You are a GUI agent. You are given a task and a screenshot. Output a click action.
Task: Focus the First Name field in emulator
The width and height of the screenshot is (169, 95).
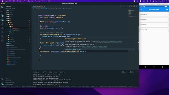(154, 20)
